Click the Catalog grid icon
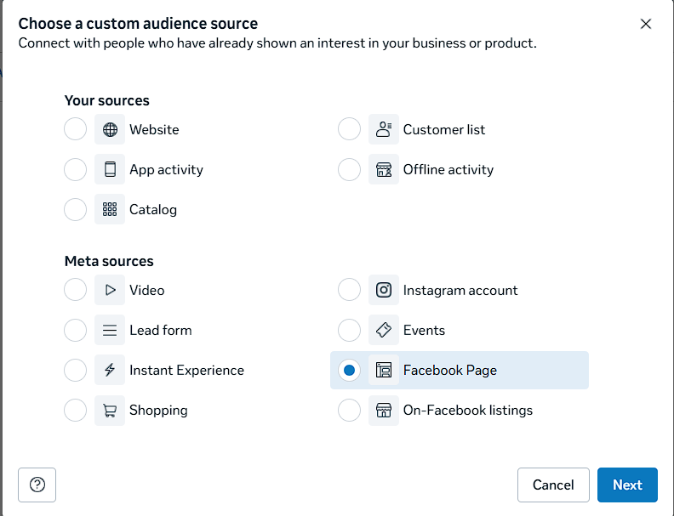Image resolution: width=674 pixels, height=516 pixels. click(110, 210)
